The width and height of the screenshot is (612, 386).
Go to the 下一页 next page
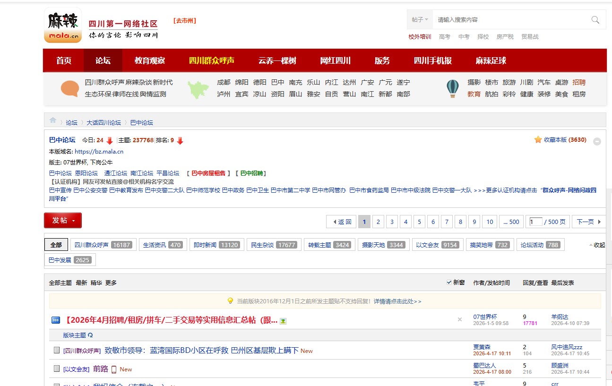(x=588, y=222)
